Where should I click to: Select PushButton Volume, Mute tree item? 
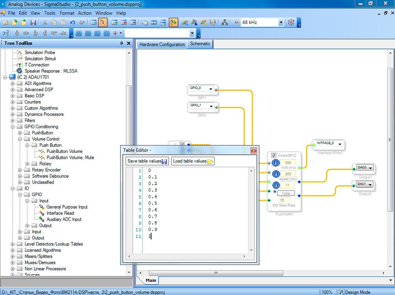(x=70, y=157)
